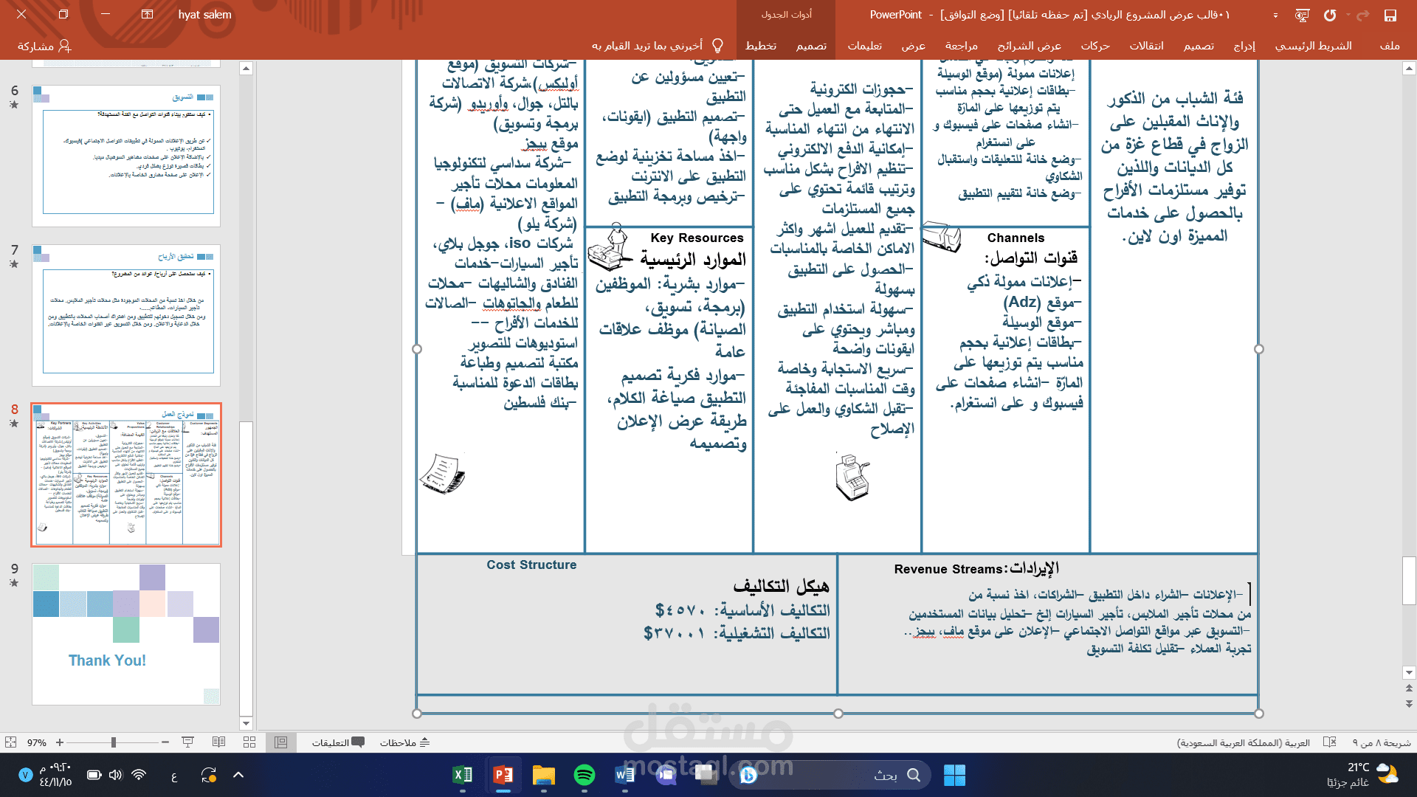Click the zoom slider handle
1417x797 pixels.
click(114, 742)
